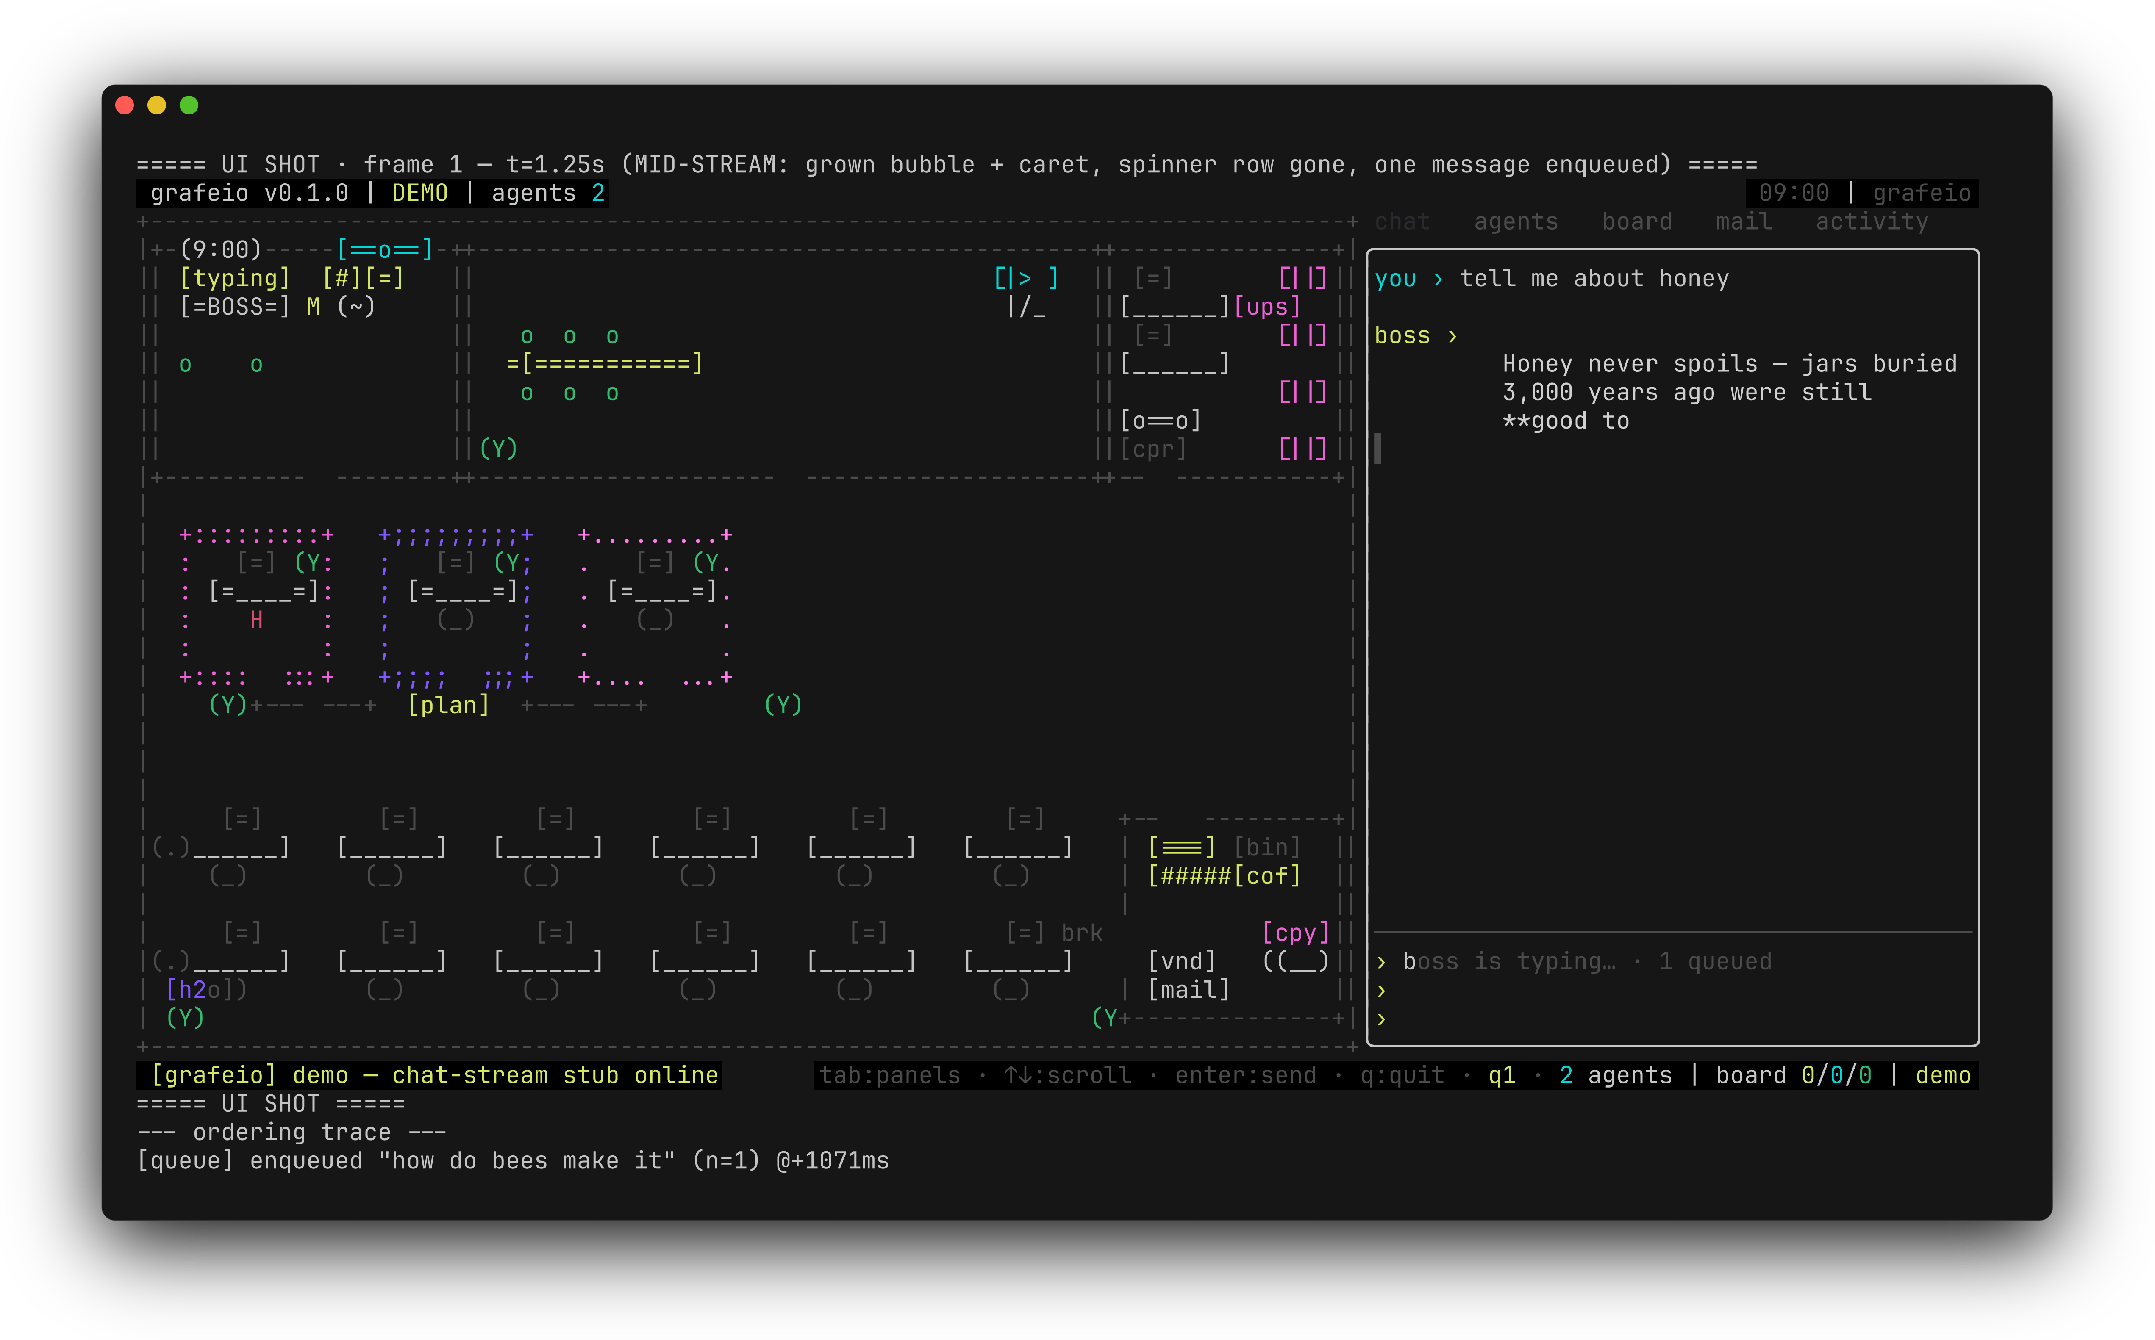
Task: Click the 'you › tell me about honey' message
Action: coord(1551,278)
